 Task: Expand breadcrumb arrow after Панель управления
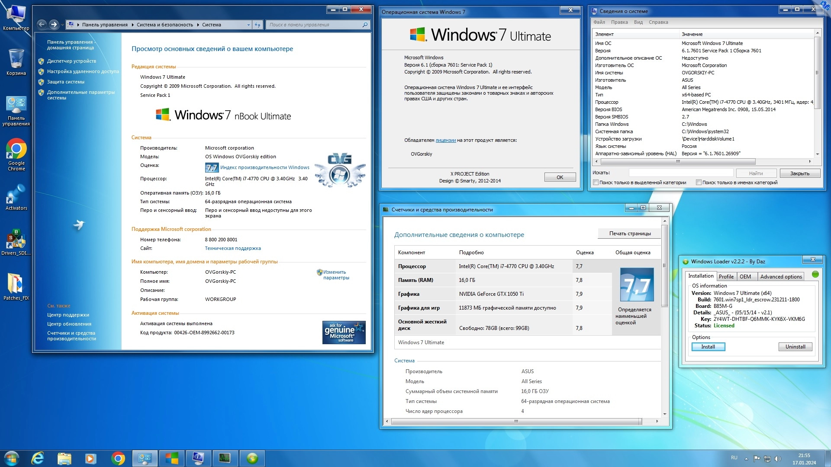click(x=132, y=25)
